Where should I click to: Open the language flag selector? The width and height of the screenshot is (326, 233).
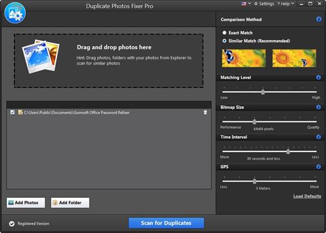pyautogui.click(x=246, y=4)
